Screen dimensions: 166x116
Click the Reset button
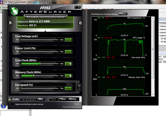[x=63, y=99]
